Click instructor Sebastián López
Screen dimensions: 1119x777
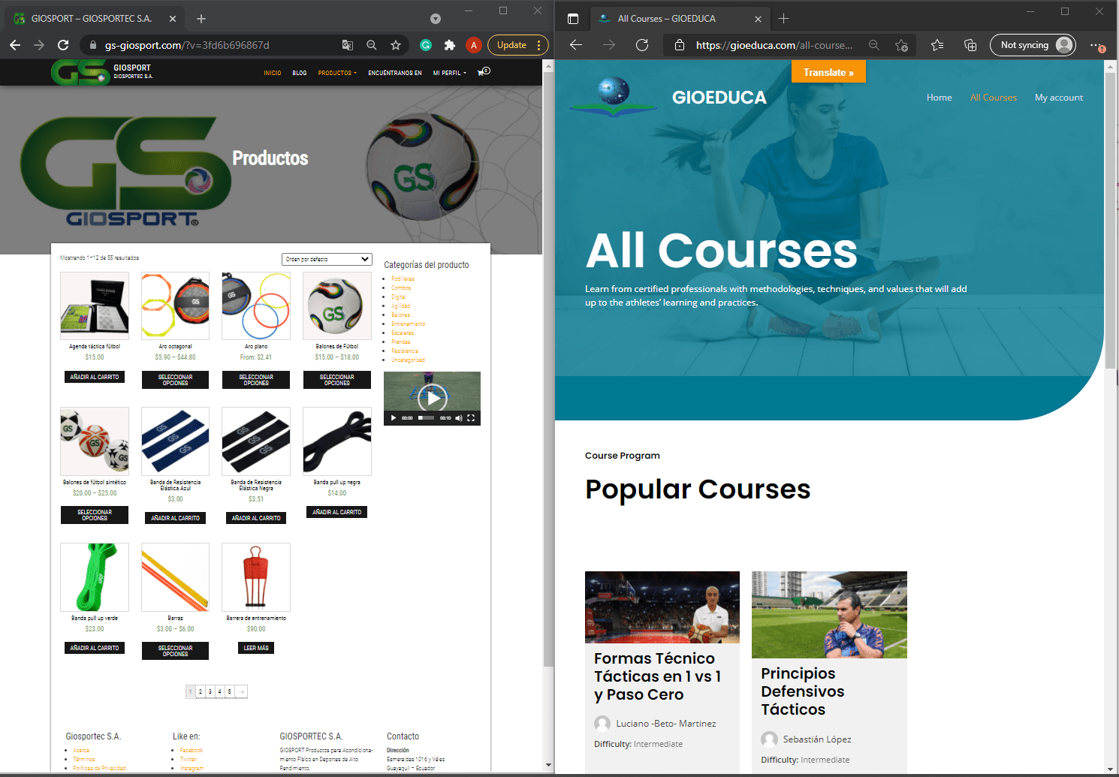(816, 739)
